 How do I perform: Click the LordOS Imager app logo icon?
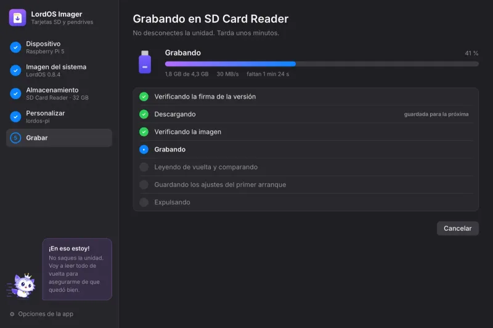[18, 18]
